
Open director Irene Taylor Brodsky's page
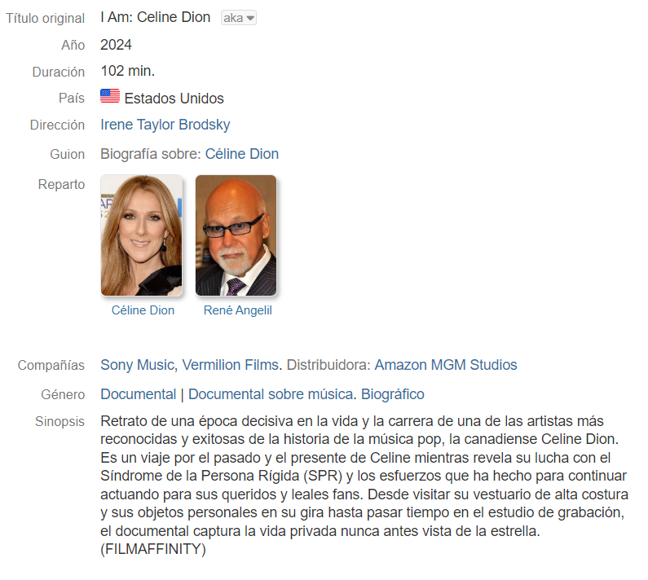(165, 125)
